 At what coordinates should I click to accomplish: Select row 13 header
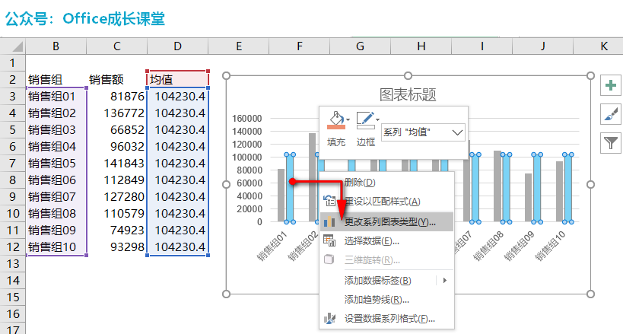pyautogui.click(x=12, y=263)
